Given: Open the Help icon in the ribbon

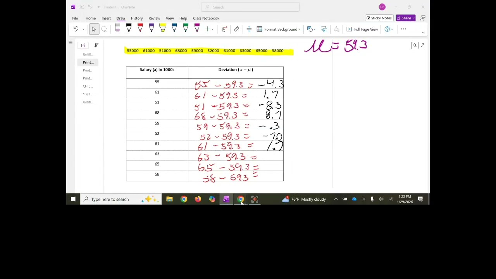Looking at the screenshot, I should point(387,29).
